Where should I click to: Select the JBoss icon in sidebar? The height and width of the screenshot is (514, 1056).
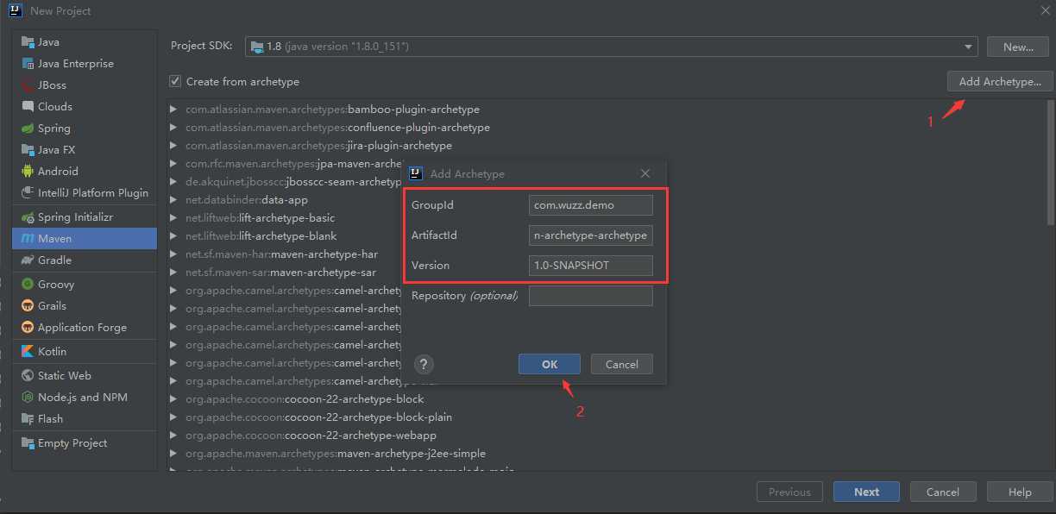28,85
